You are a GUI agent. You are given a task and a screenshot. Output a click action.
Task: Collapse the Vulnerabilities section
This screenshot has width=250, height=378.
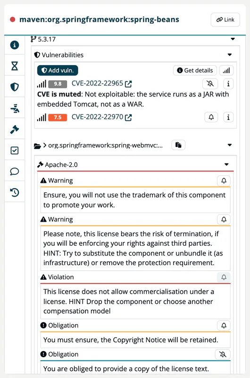[x=230, y=55]
